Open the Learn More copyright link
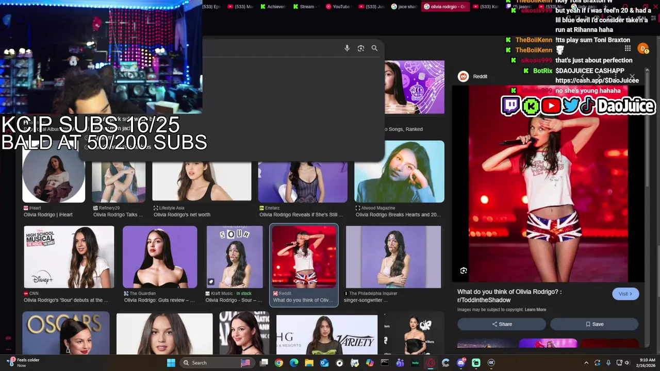This screenshot has height=371, width=660. coord(535,310)
